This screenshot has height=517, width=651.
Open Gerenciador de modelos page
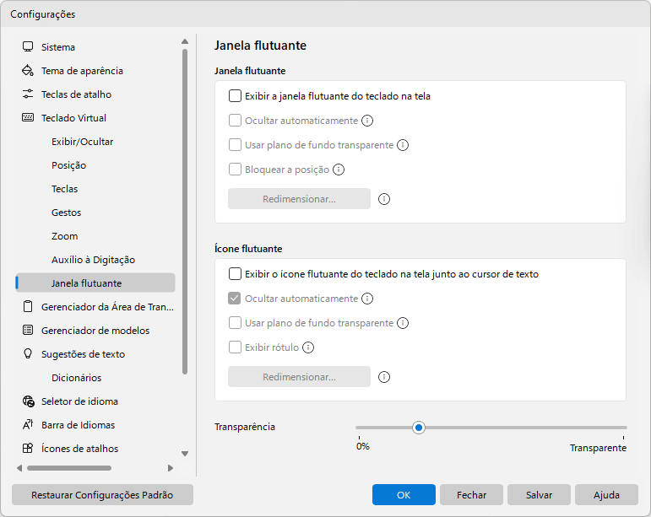point(95,331)
